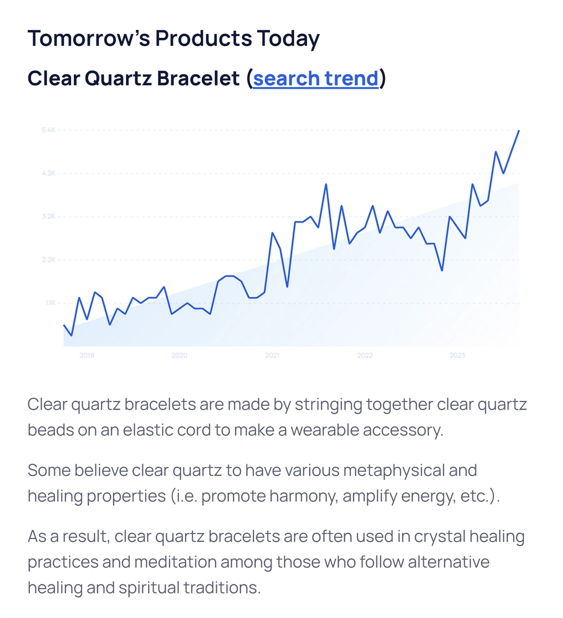Click the 2021 x-axis label
Image resolution: width=563 pixels, height=618 pixels.
click(x=272, y=356)
